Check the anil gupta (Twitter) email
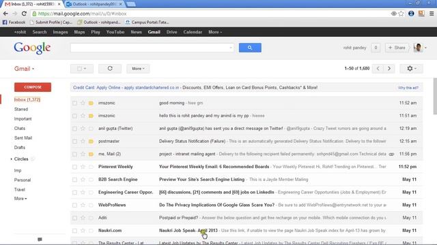 pyautogui.click(x=74, y=129)
